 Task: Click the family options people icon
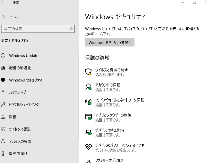pyautogui.click(x=88, y=161)
